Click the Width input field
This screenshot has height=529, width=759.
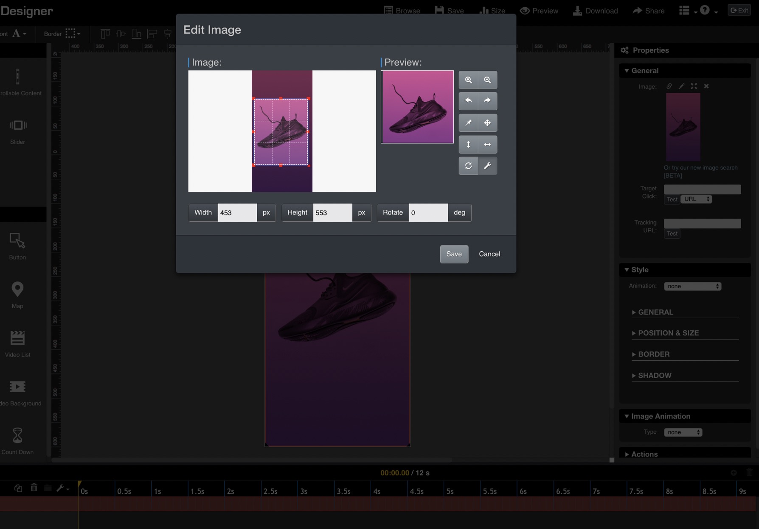pos(237,213)
